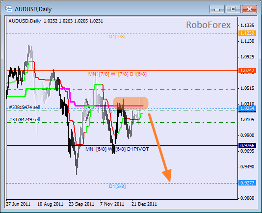Click the orange highlighted rectangle zone
Viewport: 262px width, 213px height.
point(131,104)
